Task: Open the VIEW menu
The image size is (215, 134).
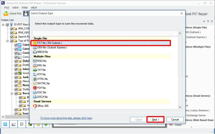Action: (15, 8)
